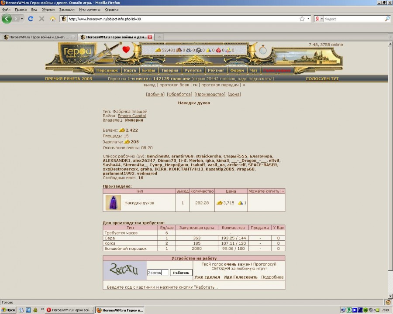Open the Yandex search engine selector

pyautogui.click(x=319, y=19)
